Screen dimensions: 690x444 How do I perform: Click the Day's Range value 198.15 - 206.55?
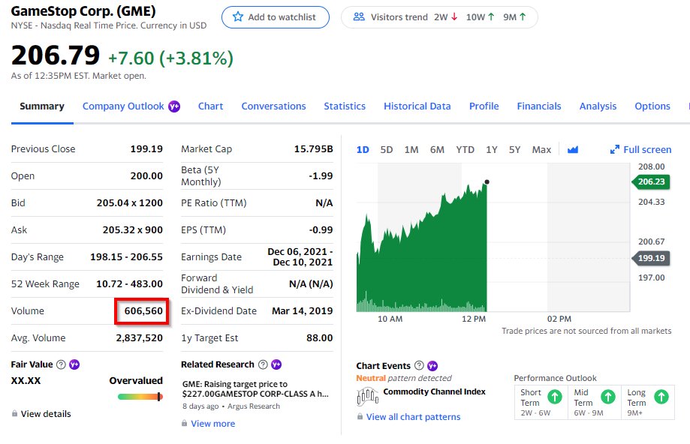click(x=126, y=256)
